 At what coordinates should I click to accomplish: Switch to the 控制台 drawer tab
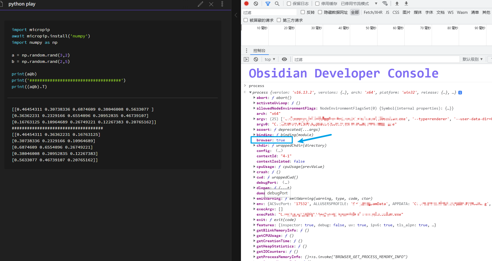click(259, 50)
